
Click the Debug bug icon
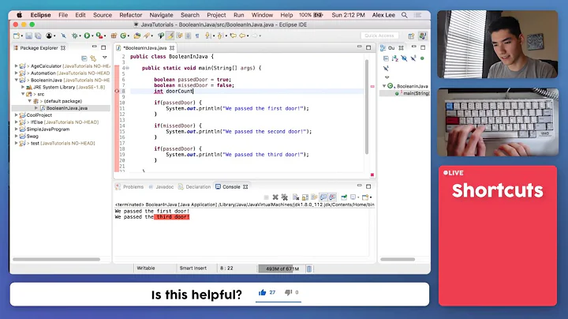point(75,36)
